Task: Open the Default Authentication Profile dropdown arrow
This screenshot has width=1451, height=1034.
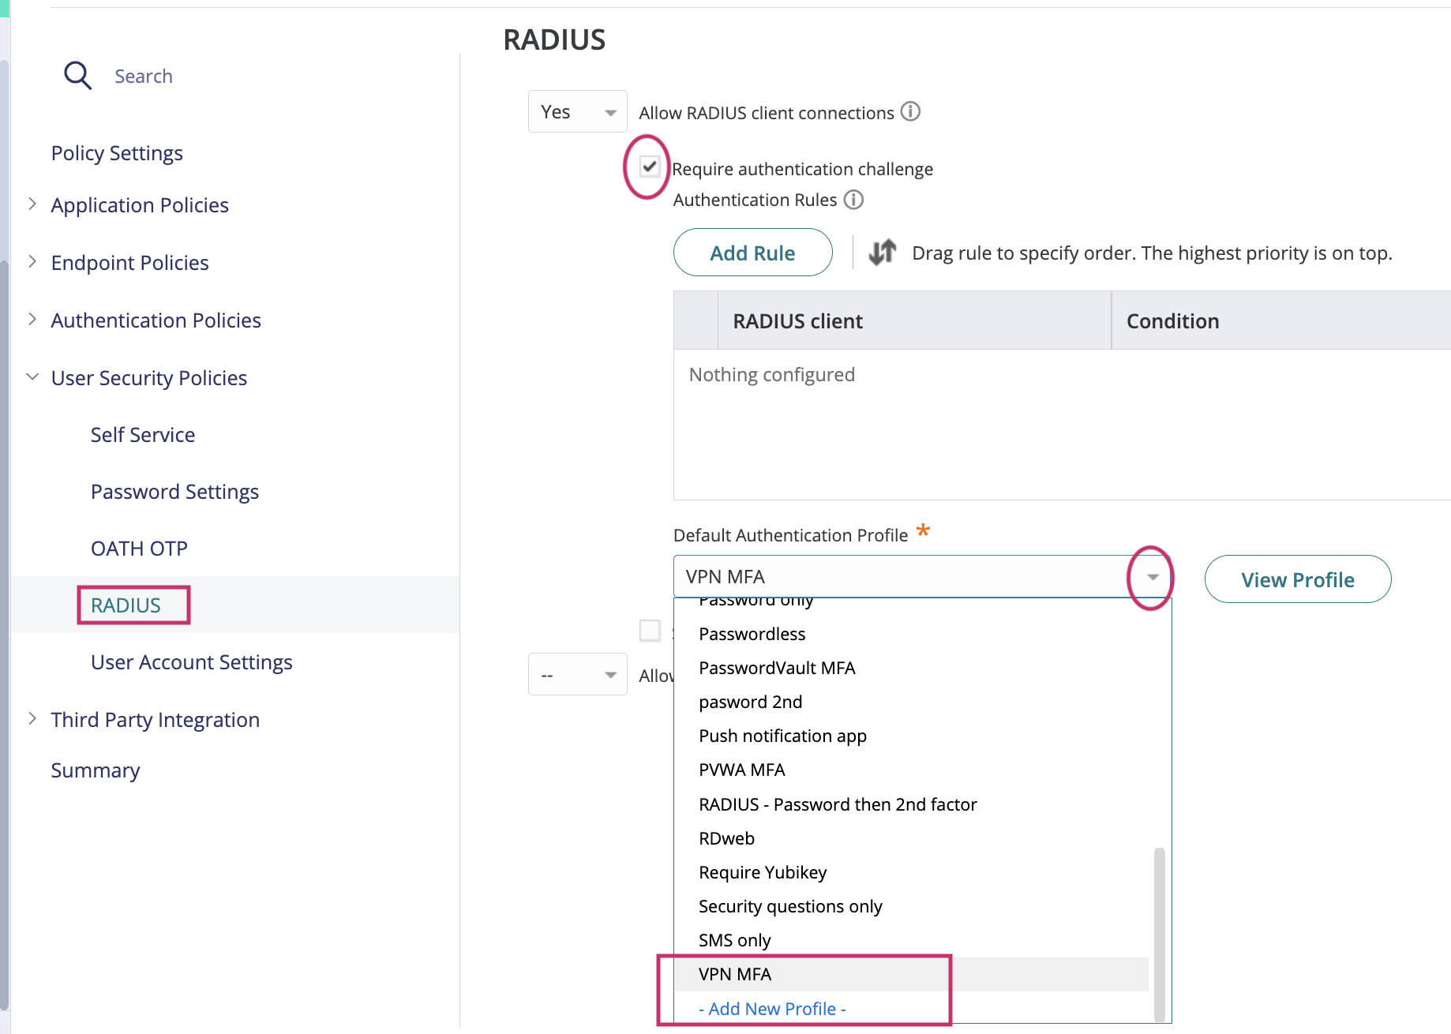Action: tap(1150, 577)
